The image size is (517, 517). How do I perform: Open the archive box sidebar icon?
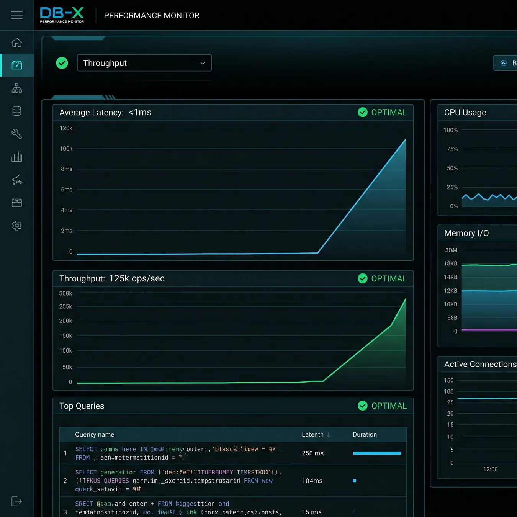pos(17,203)
